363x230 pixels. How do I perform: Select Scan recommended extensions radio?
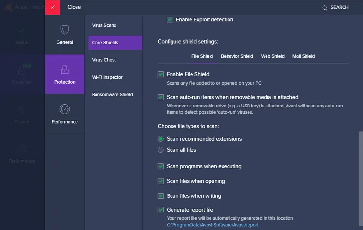(161, 139)
